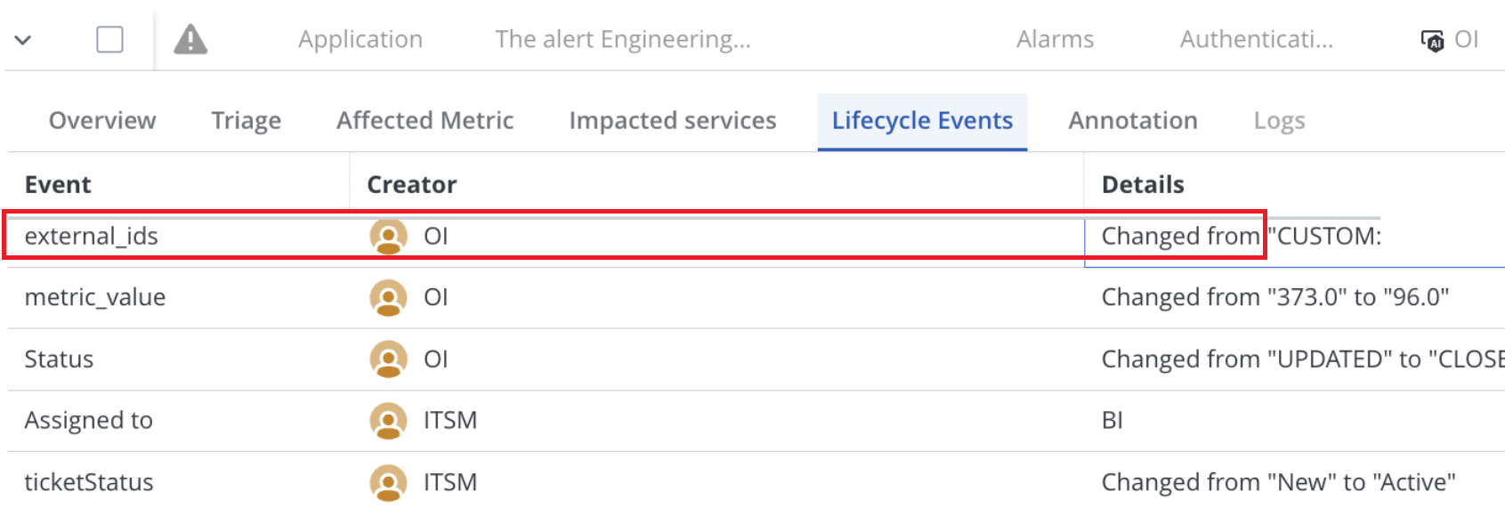The image size is (1505, 508).
Task: Collapse the alert row with the chevron
Action: point(23,40)
